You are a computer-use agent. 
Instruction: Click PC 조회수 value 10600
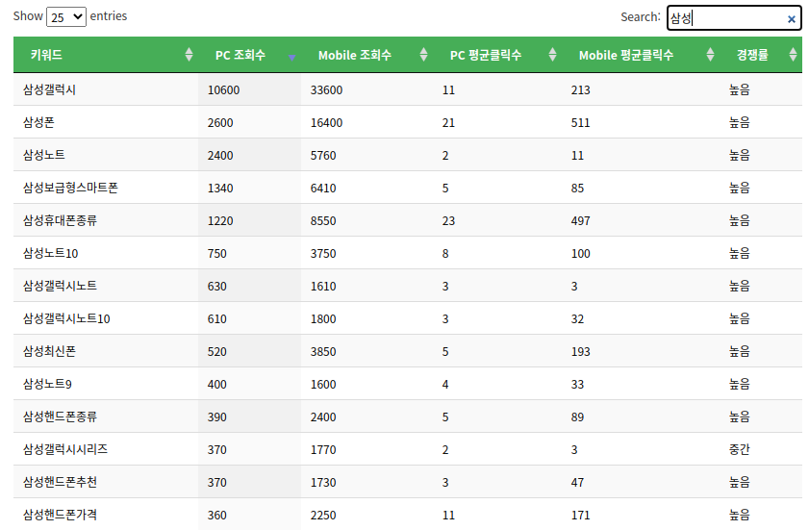point(223,89)
